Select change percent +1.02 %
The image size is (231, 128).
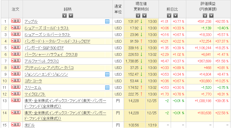[178, 54]
